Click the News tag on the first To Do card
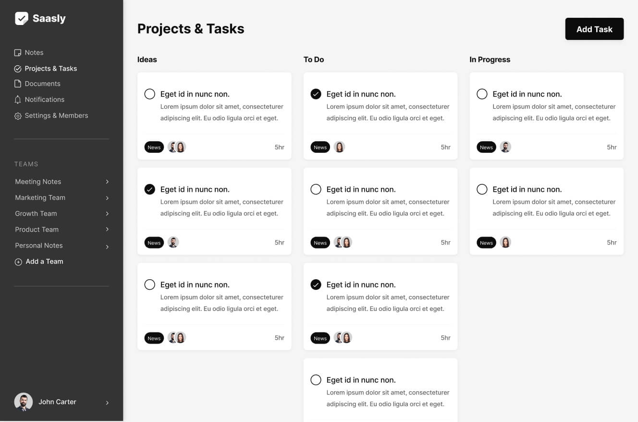 pyautogui.click(x=320, y=147)
